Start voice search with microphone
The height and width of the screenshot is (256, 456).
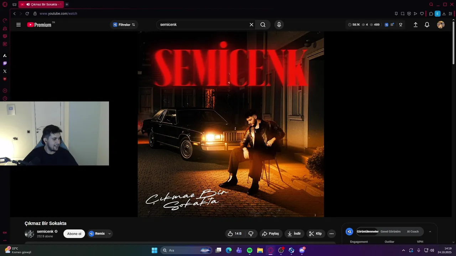pyautogui.click(x=279, y=25)
